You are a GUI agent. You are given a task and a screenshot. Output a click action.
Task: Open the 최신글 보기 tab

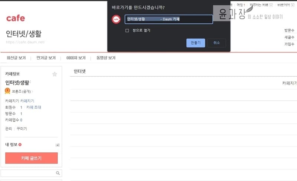click(16, 58)
